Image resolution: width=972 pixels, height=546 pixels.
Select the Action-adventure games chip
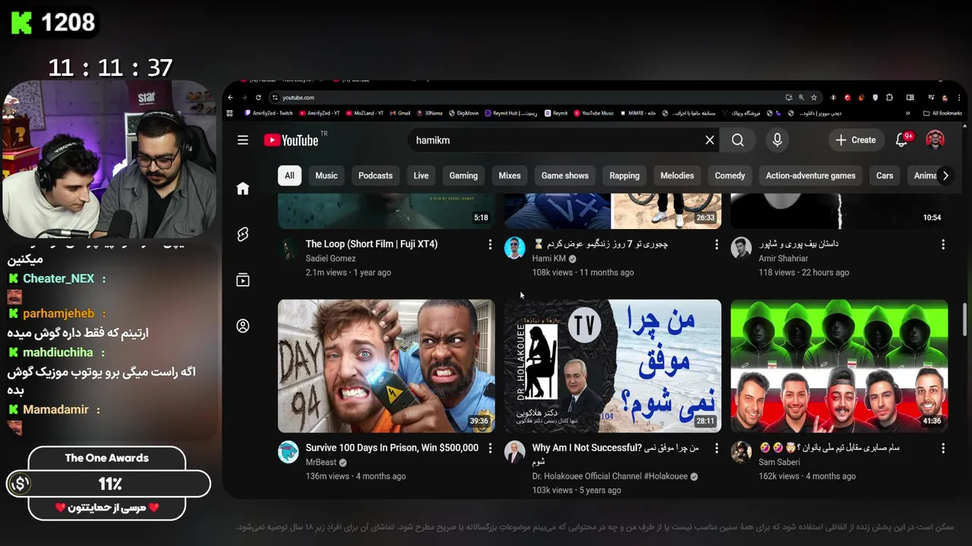tap(810, 175)
